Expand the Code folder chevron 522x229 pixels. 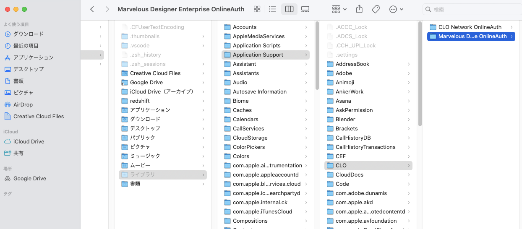[409, 184]
